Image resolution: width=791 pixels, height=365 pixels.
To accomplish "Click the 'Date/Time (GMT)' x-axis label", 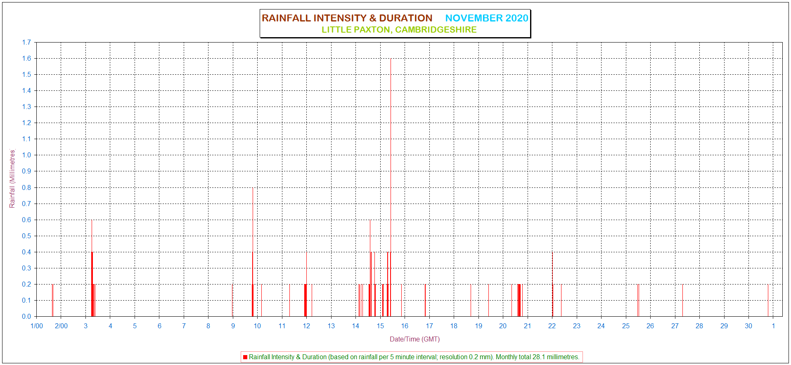I will [414, 339].
